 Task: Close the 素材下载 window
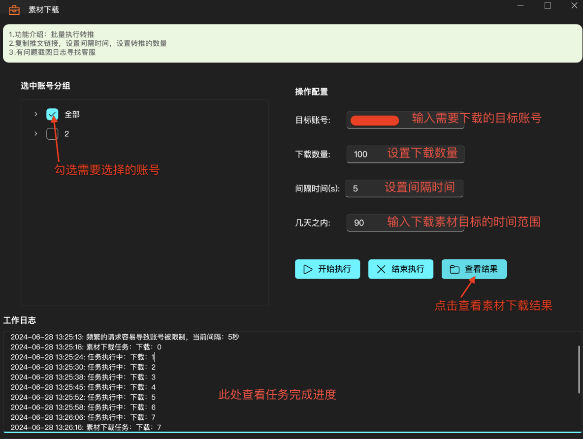(x=574, y=6)
